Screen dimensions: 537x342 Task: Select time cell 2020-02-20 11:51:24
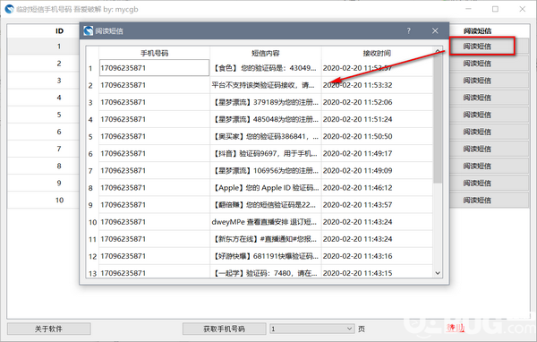click(377, 119)
